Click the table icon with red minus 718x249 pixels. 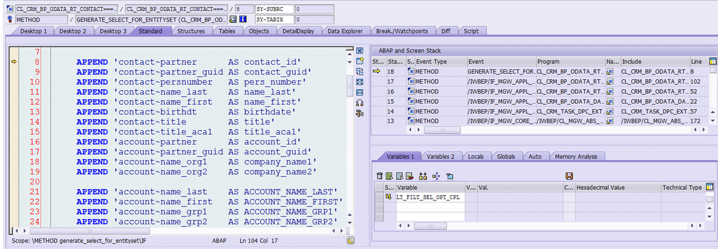point(409,176)
